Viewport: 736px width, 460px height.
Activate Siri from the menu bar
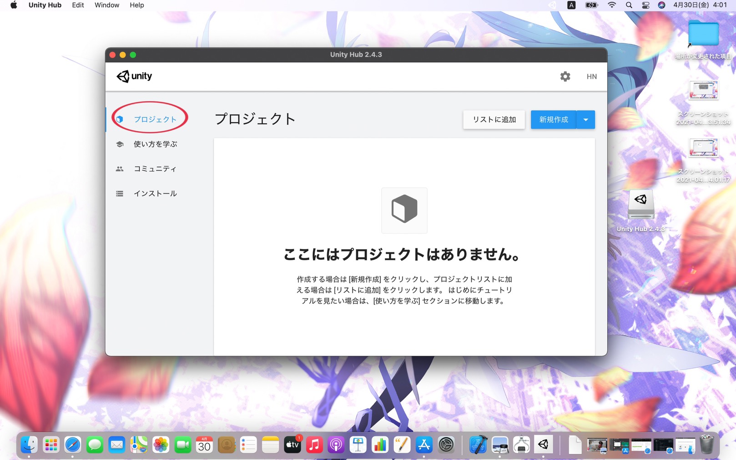tap(661, 5)
